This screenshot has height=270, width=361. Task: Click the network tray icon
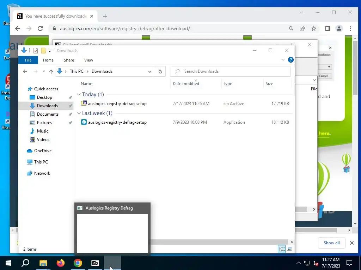307,263
